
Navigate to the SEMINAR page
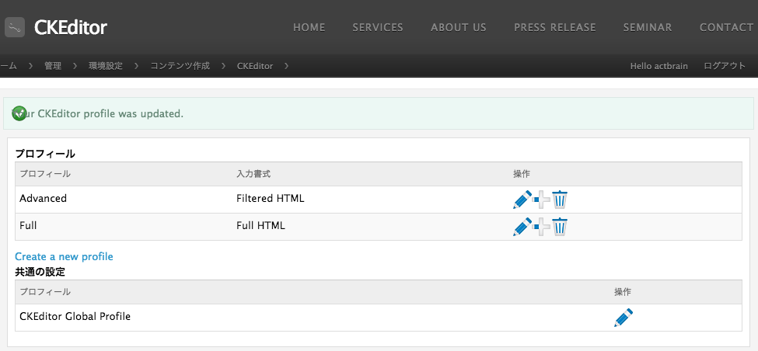(648, 27)
